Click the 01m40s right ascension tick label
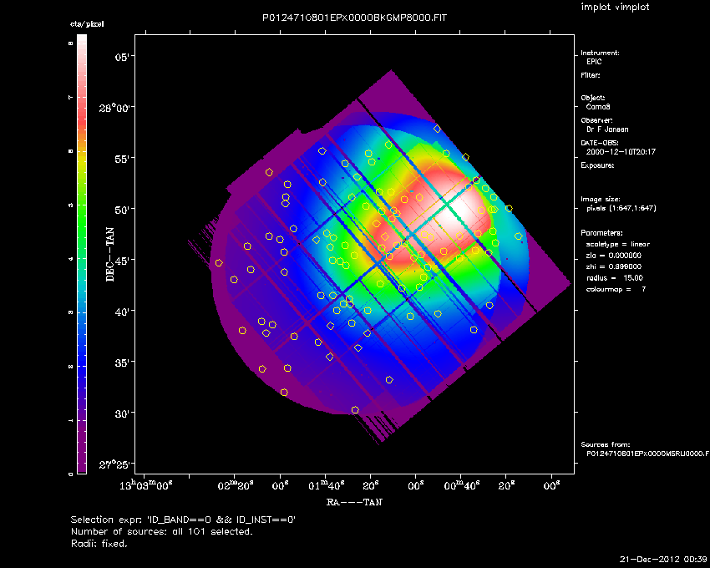The height and width of the screenshot is (568, 710). (x=326, y=486)
